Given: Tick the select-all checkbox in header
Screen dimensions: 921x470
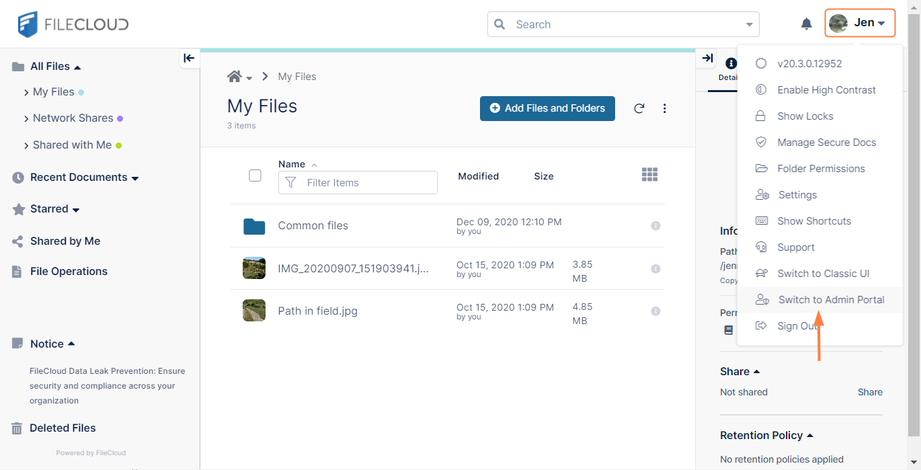Looking at the screenshot, I should click(255, 175).
